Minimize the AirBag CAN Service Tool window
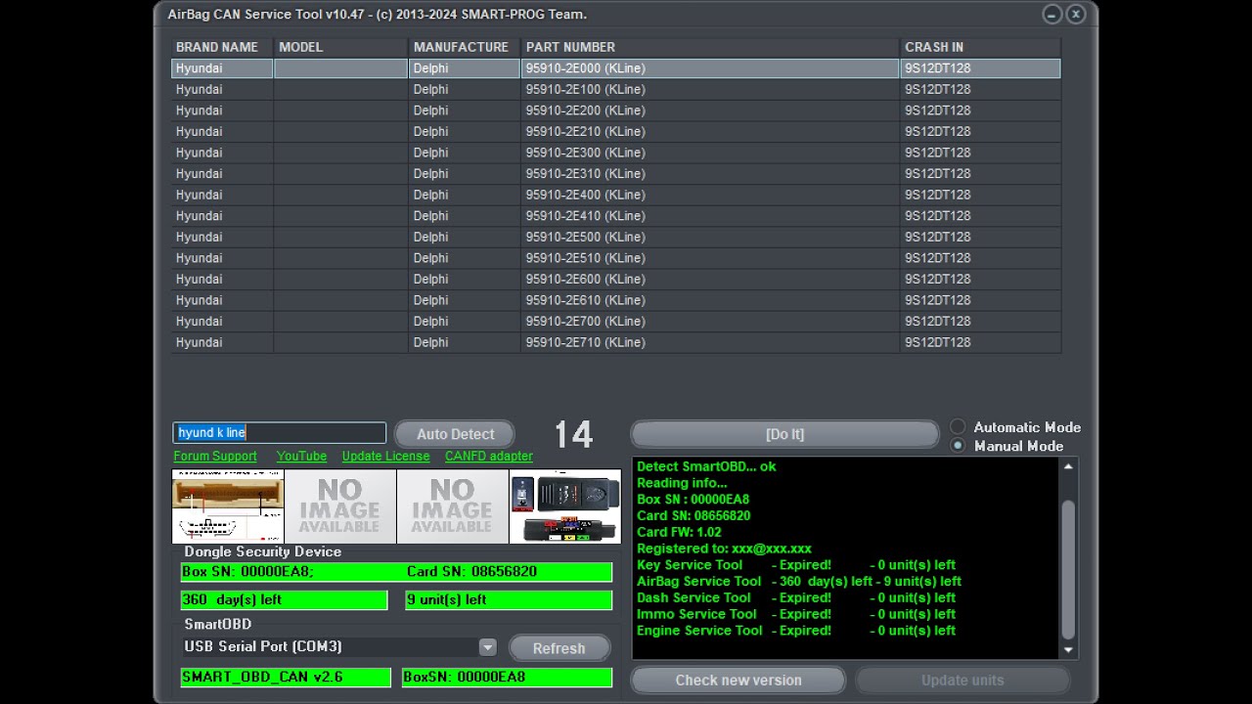The width and height of the screenshot is (1252, 704). 1052,14
